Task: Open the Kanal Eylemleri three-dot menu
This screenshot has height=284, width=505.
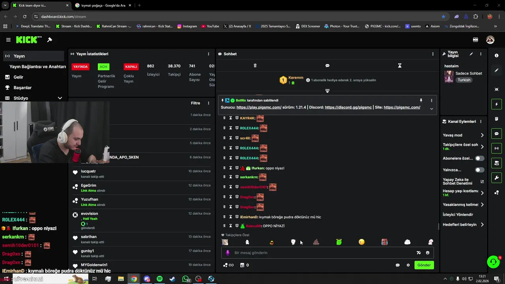Action: coord(481,121)
